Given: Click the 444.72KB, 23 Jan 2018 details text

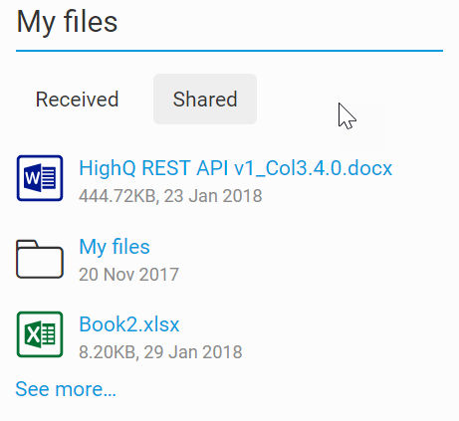Looking at the screenshot, I should point(170,196).
